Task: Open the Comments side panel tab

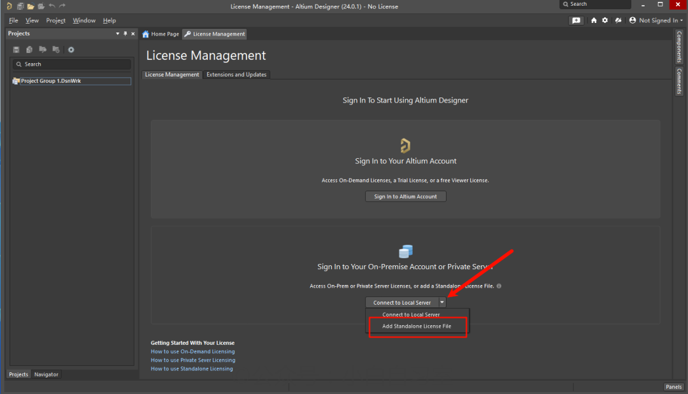Action: [679, 81]
